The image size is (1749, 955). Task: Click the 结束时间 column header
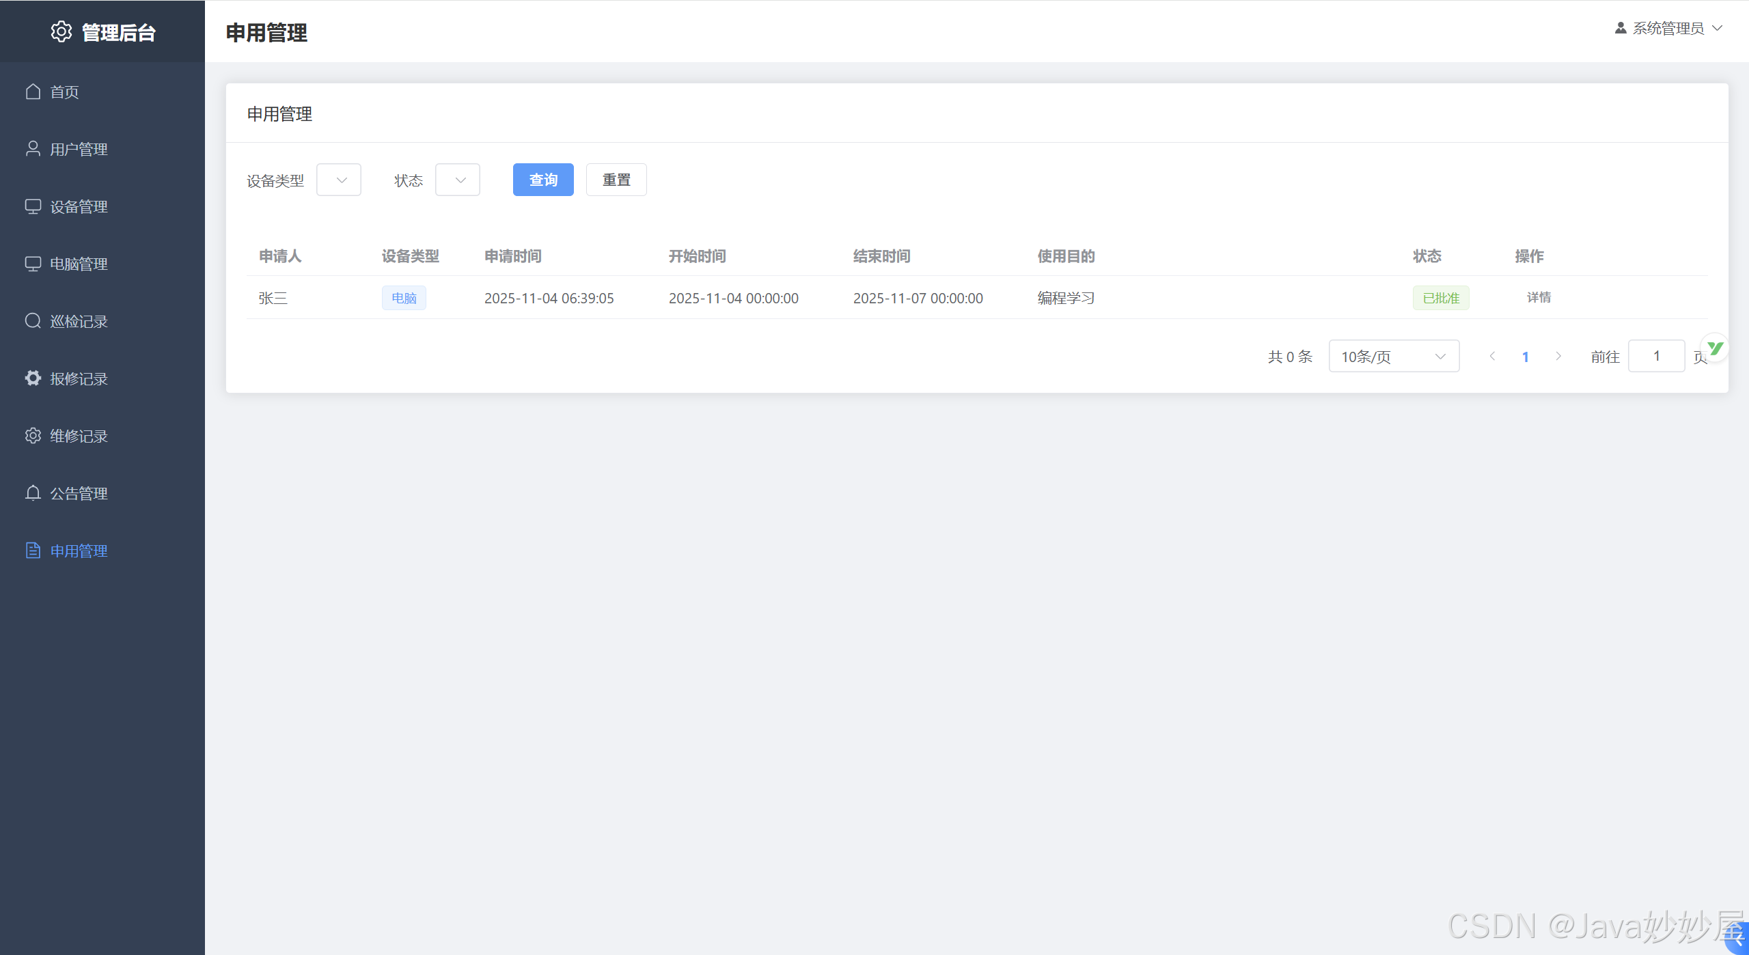(x=882, y=256)
